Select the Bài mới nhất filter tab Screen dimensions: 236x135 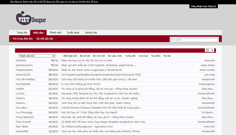pyautogui.click(x=99, y=56)
